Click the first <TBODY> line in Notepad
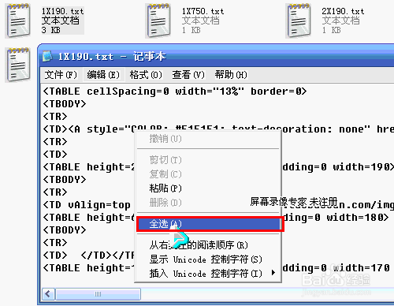The height and width of the screenshot is (306, 394). [65, 104]
